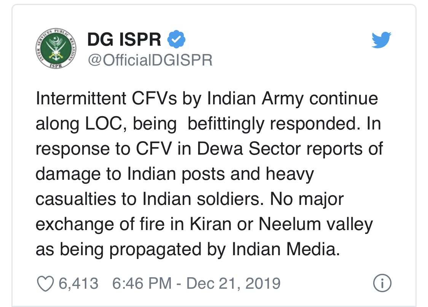Click the phrase "Indian Media" in the tweet
Viewport: 428px width, 307px height.
click(x=285, y=249)
